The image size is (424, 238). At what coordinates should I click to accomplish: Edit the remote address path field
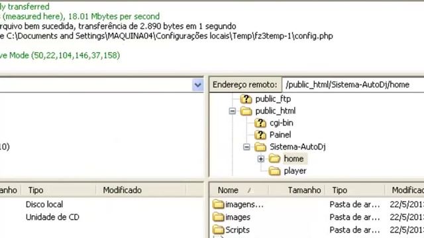[x=353, y=85]
